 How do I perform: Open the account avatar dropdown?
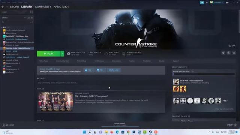[211, 3]
